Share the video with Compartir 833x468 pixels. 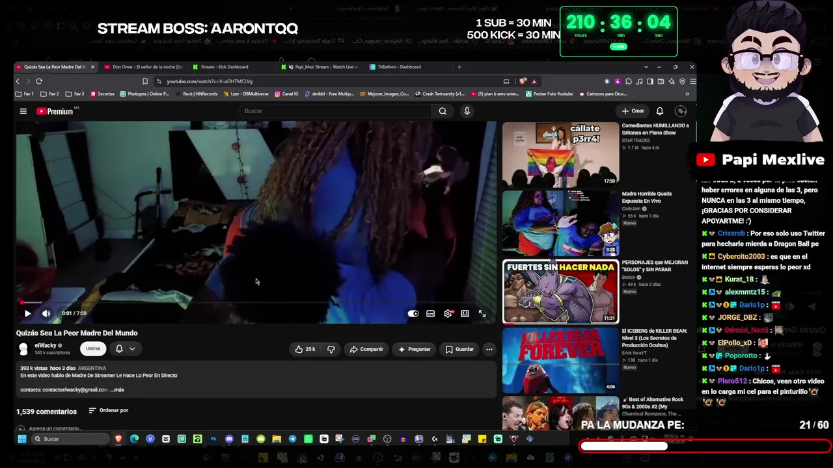click(366, 349)
